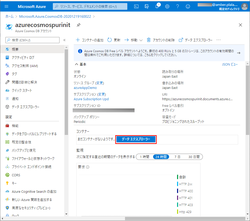Viewport: 250px width, 221px height.
Task: Change subscription via 変更 link
Action: tap(101, 95)
